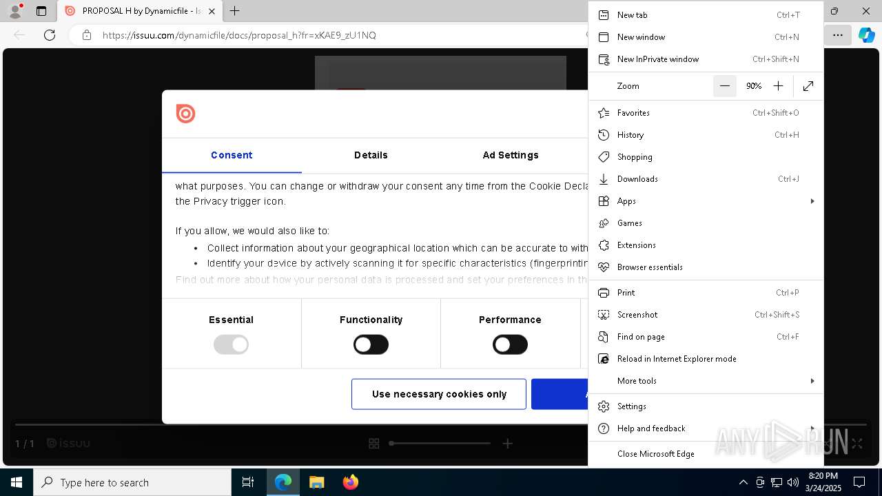Screen dimensions: 882x496
Task: Zoom in with issuu viewer plus icon
Action: [507, 444]
